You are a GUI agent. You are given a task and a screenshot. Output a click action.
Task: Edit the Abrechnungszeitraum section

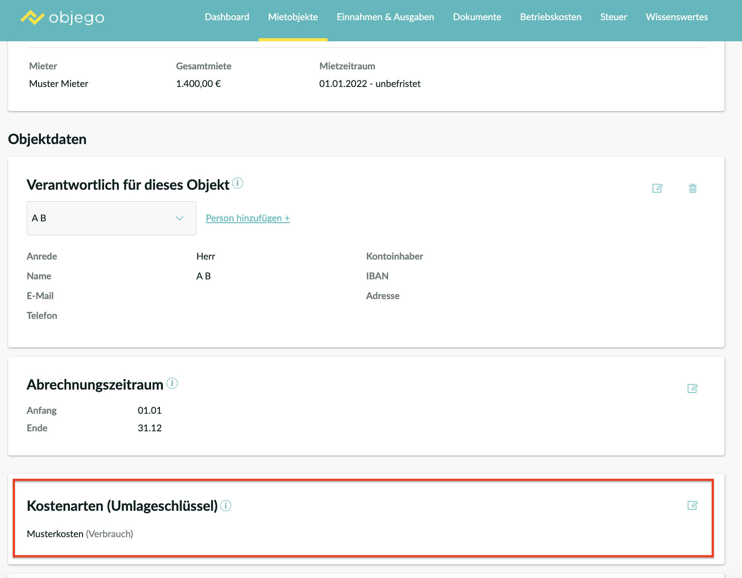tap(692, 389)
